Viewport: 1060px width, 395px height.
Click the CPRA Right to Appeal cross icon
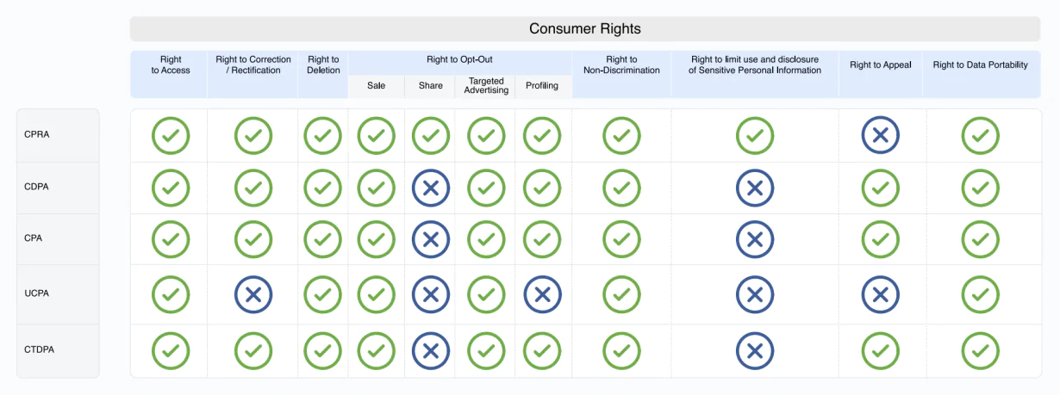880,136
